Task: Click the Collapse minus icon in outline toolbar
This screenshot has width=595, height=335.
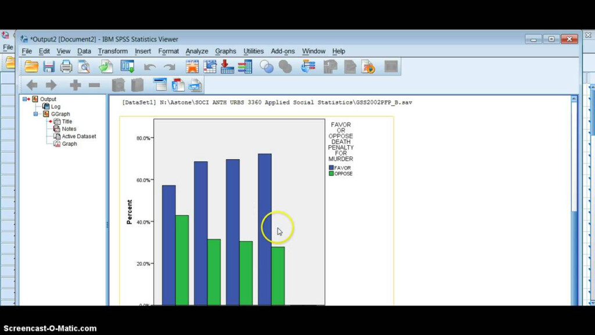Action: 94,85
